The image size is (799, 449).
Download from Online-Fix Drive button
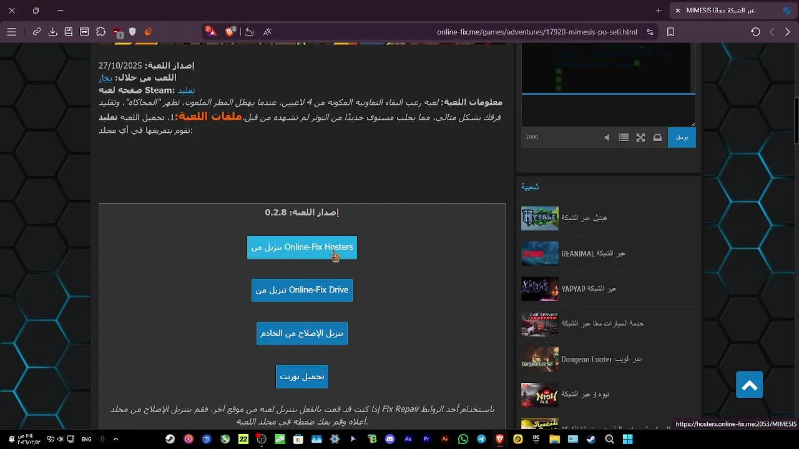click(x=302, y=290)
